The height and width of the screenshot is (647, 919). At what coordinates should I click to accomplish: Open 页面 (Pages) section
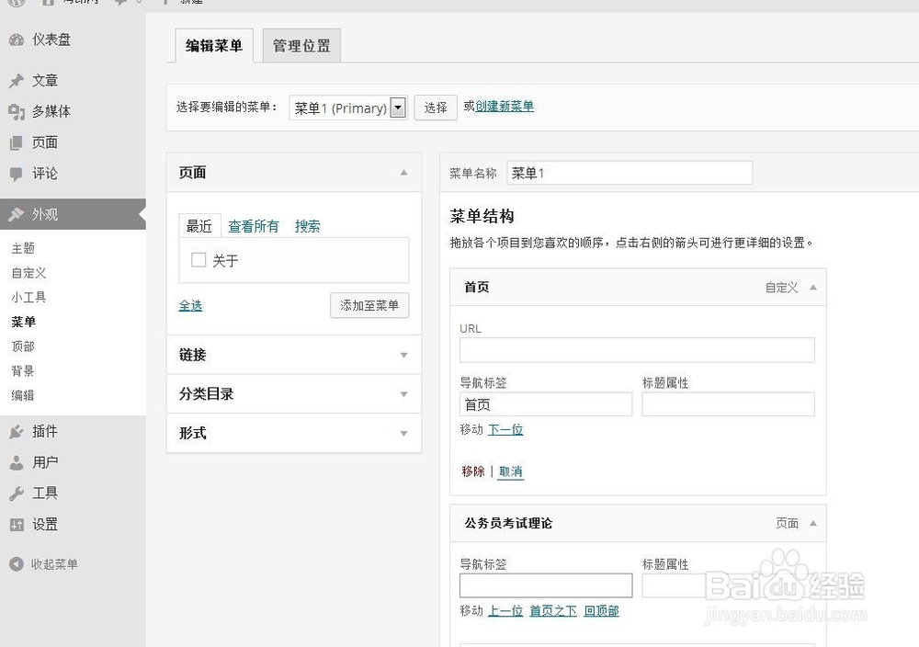pos(40,142)
